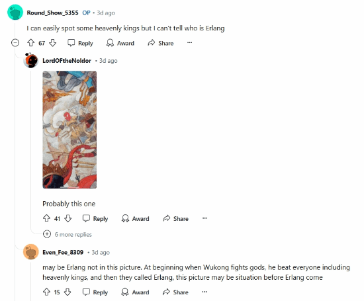Reply to Round_Show_5355's comment
This screenshot has width=364, height=301.
coord(80,43)
